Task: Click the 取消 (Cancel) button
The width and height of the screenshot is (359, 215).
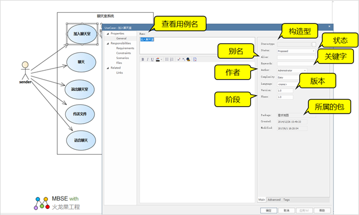Action: [287, 211]
